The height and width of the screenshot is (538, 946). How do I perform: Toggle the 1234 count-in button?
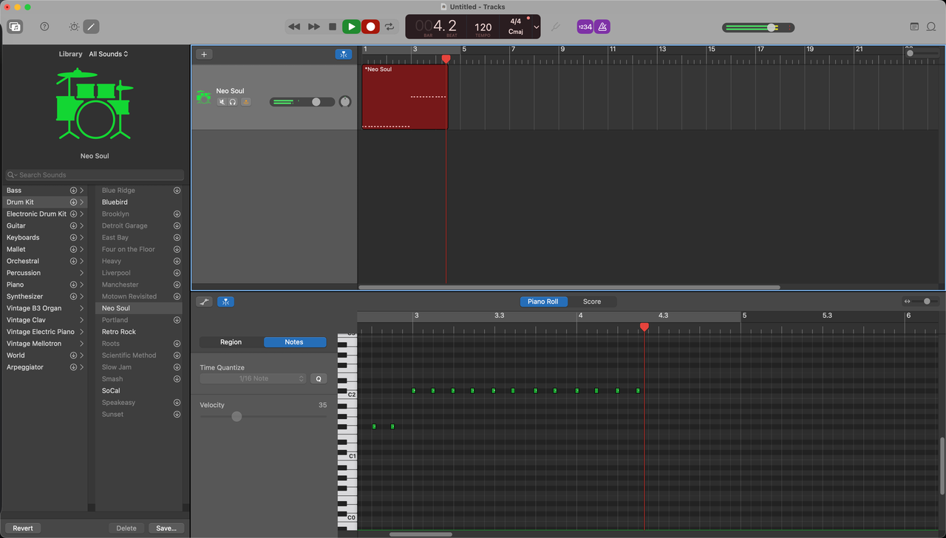tap(585, 27)
